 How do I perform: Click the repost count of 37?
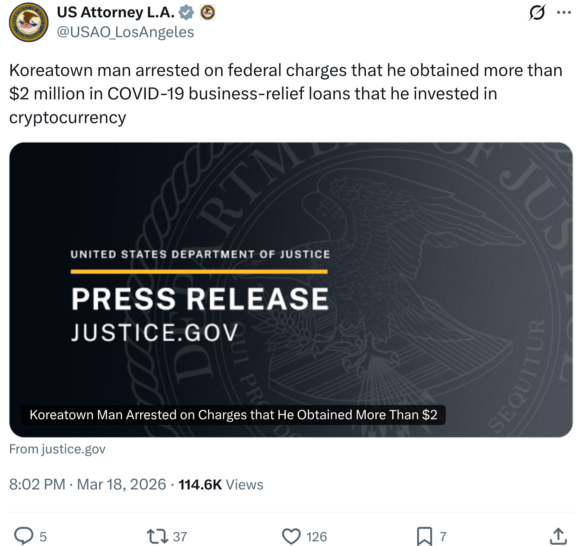coord(180,537)
